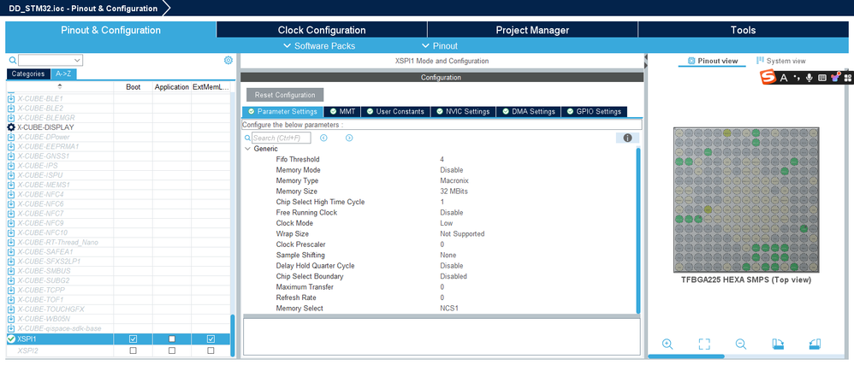This screenshot has height=365, width=854.
Task: Zoom in on the pinout view
Action: tap(667, 344)
